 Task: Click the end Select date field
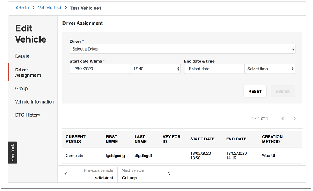point(214,69)
